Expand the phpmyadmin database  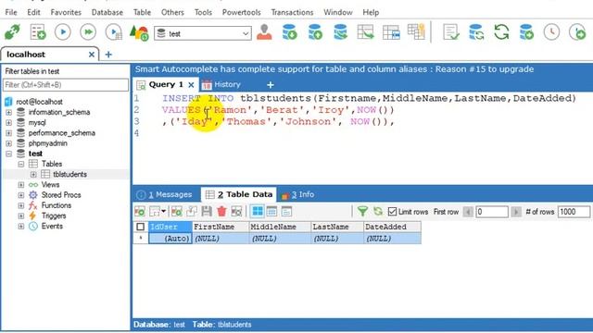point(9,143)
